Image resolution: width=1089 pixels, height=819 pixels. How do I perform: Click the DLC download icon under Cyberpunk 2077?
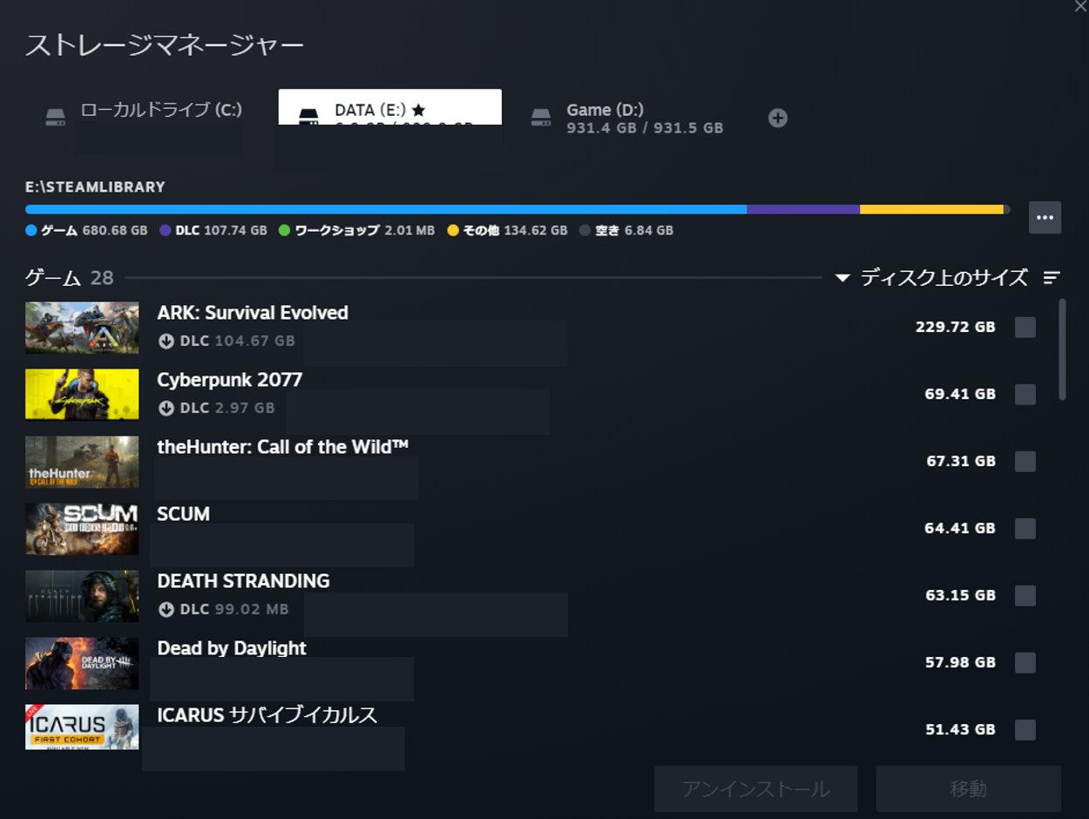[166, 408]
